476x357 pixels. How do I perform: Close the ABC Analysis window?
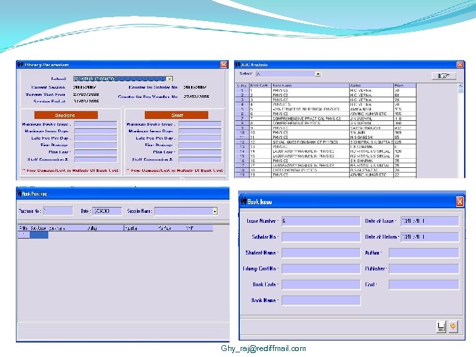(460, 65)
